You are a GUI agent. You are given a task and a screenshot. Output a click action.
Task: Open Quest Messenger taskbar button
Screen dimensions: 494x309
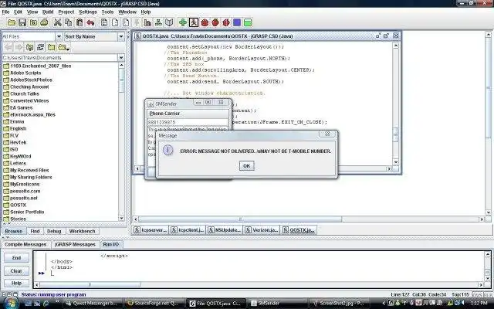(x=91, y=304)
